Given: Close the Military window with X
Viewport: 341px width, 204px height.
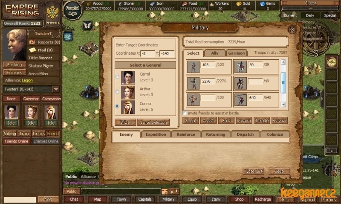Looking at the screenshot, I should coord(292,29).
